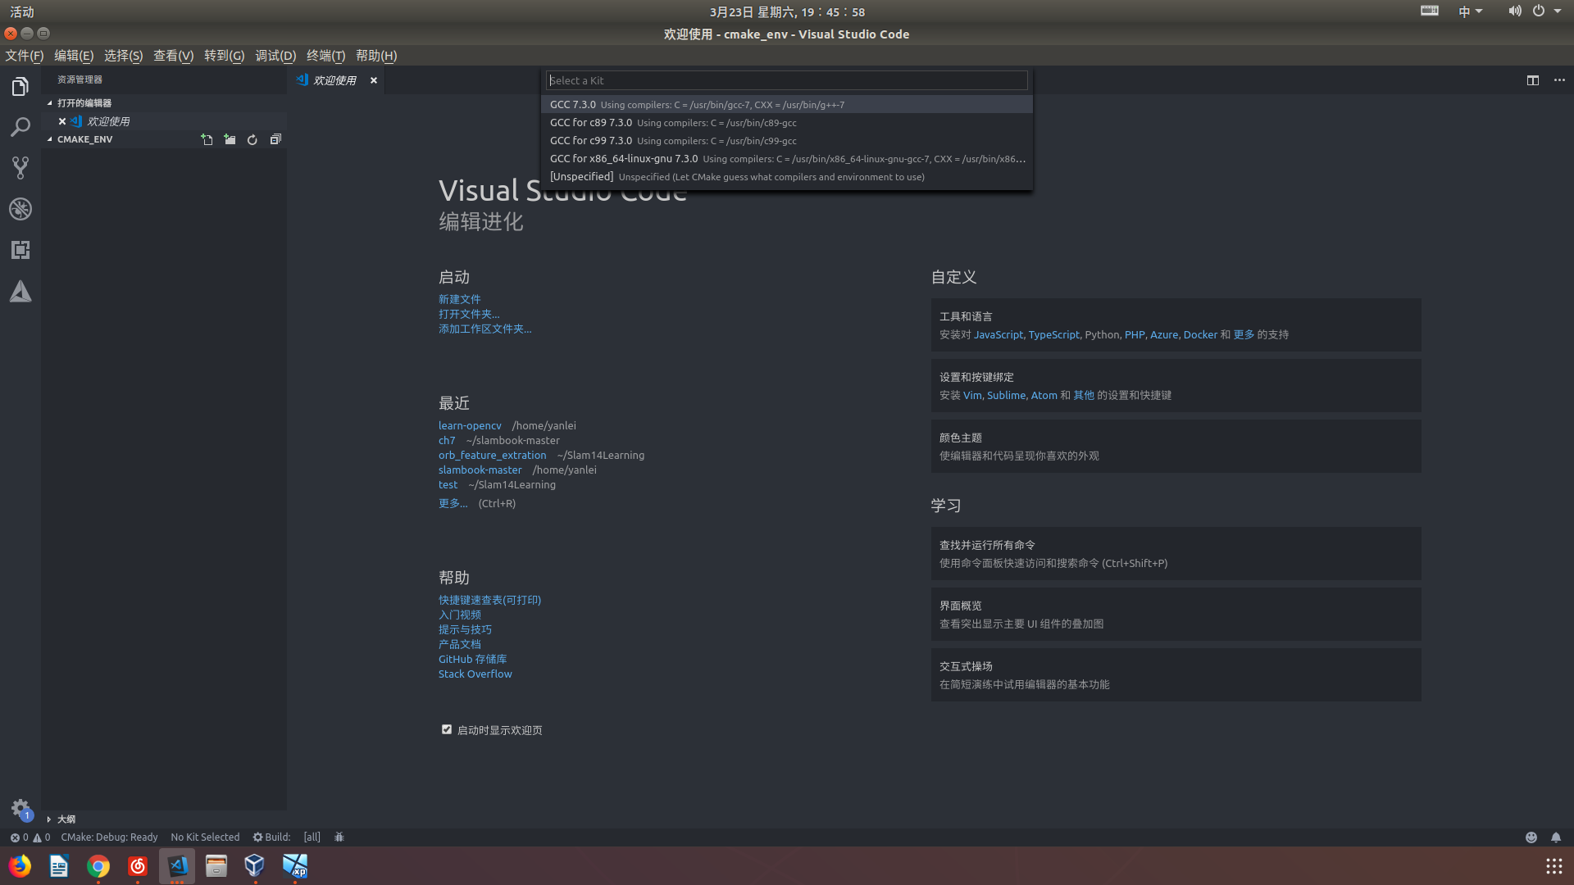Click errors and warnings status indicator

pyautogui.click(x=30, y=837)
